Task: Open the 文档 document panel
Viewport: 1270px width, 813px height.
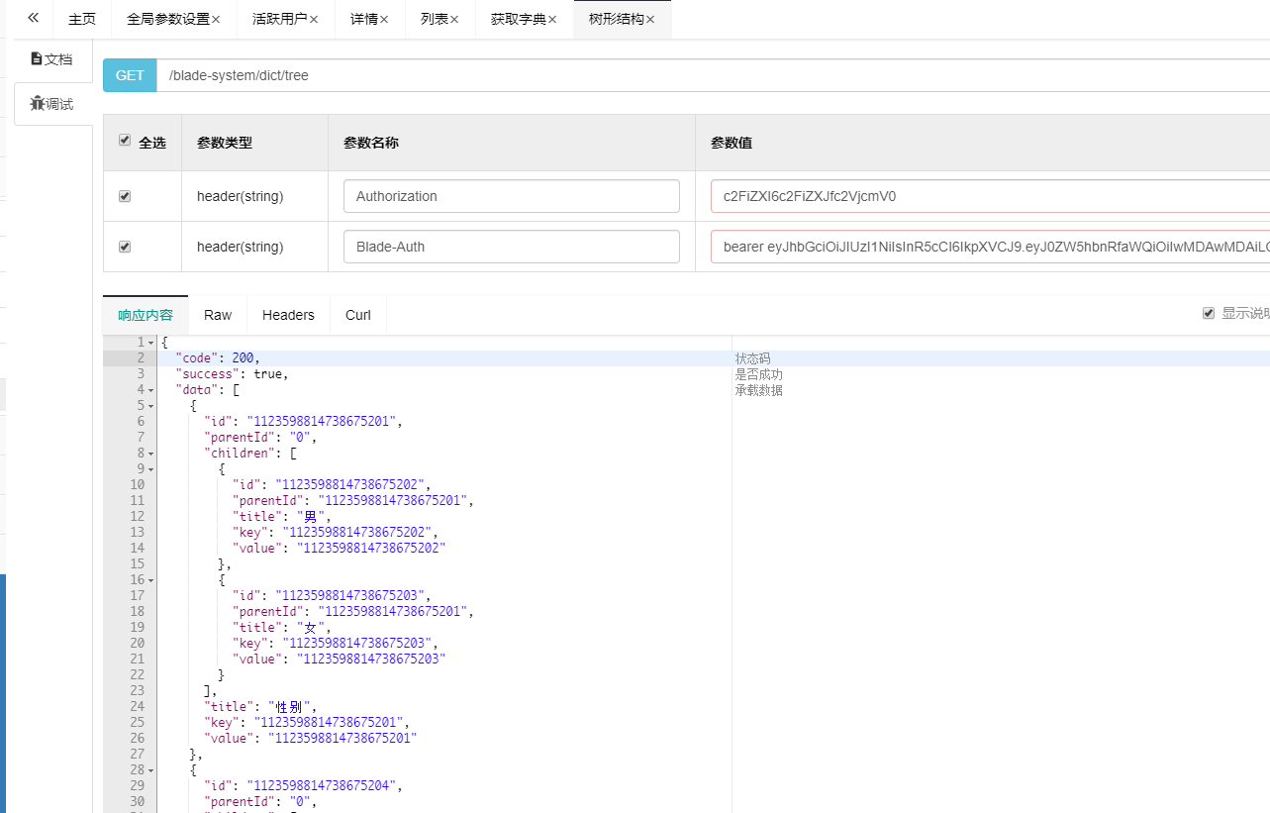Action: pyautogui.click(x=52, y=59)
